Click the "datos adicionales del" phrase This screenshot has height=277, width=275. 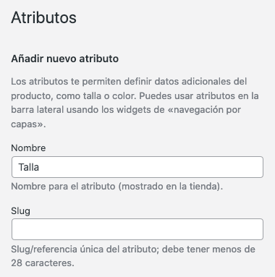[x=200, y=82]
